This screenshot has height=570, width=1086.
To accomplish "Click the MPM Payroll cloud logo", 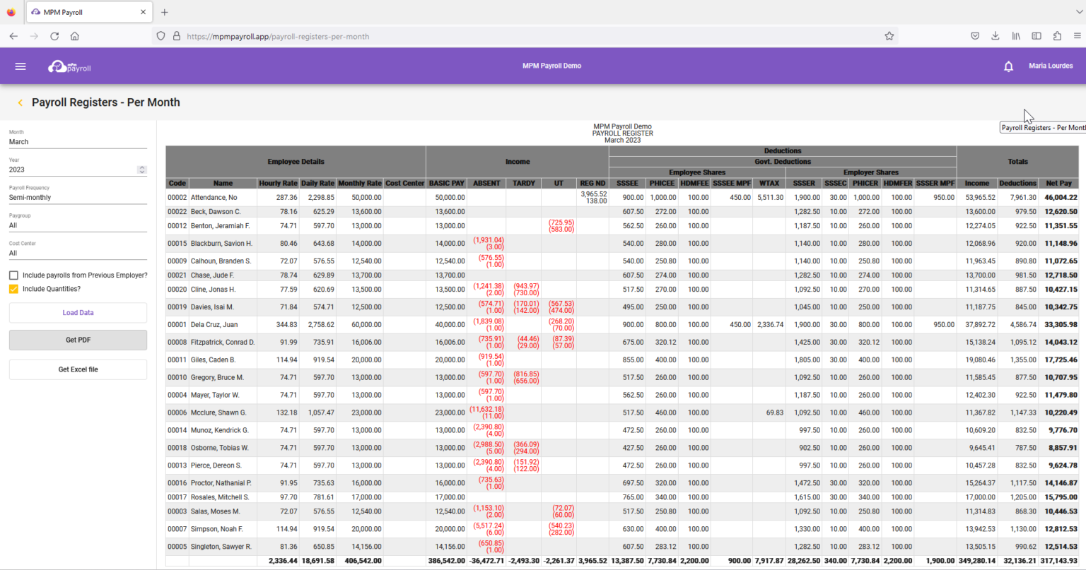I will pos(69,66).
